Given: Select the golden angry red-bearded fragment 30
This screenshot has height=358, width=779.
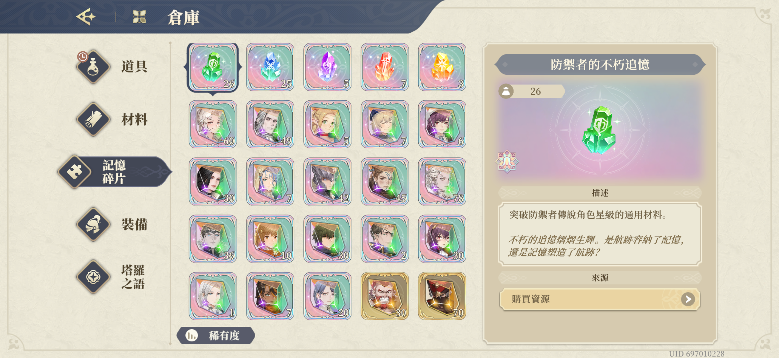Looking at the screenshot, I should point(385,296).
